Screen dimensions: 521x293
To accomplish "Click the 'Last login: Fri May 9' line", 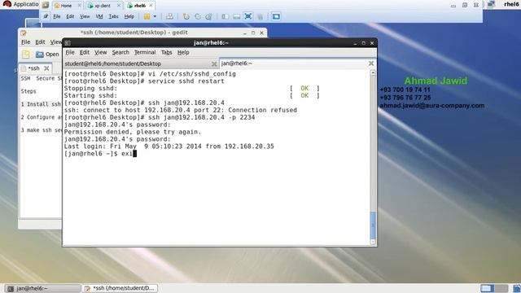I will 169,146.
